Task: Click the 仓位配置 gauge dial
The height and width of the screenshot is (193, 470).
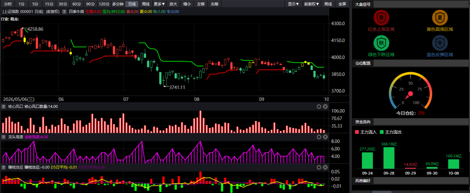Action: coord(410,91)
